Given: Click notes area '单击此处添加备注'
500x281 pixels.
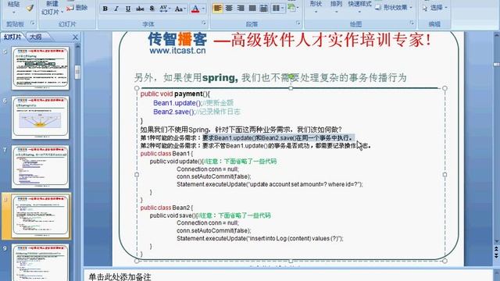Looking at the screenshot, I should (120, 276).
